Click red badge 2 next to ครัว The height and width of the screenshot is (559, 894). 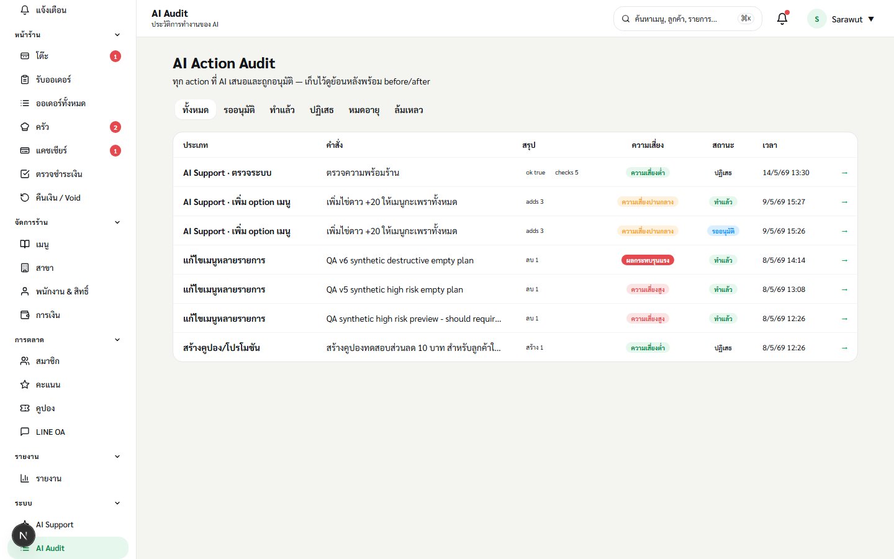(x=115, y=127)
